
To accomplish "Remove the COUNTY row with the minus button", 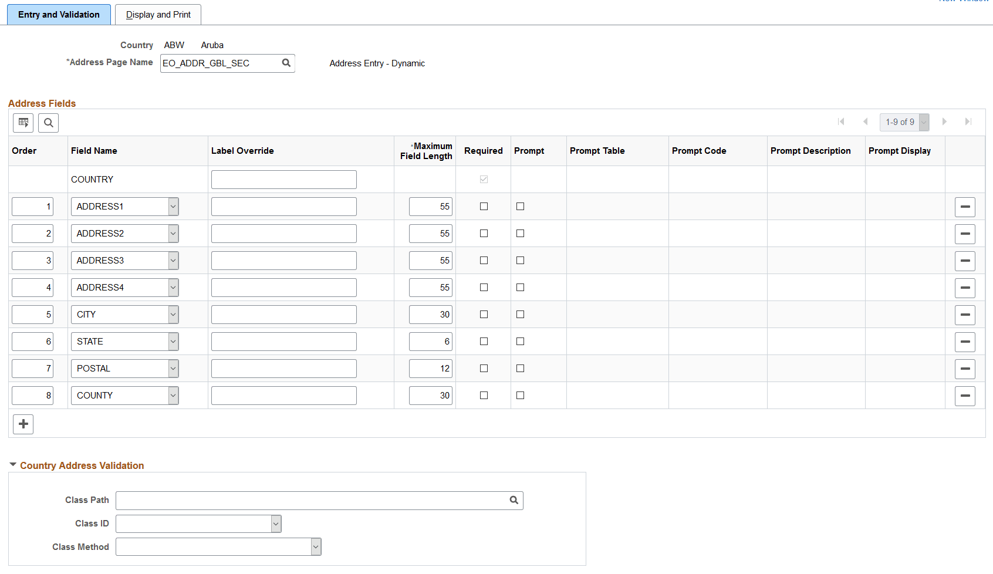I will [x=965, y=395].
